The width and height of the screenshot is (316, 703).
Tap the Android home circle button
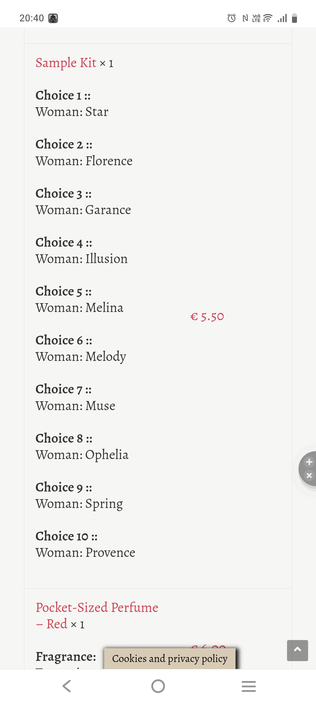pyautogui.click(x=158, y=686)
